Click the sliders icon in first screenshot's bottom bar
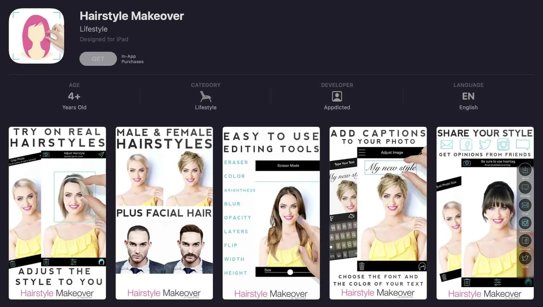Screen dimensions: 543x307 tap(74, 262)
